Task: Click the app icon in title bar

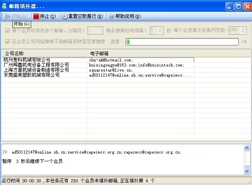Action: [x=4, y=6]
